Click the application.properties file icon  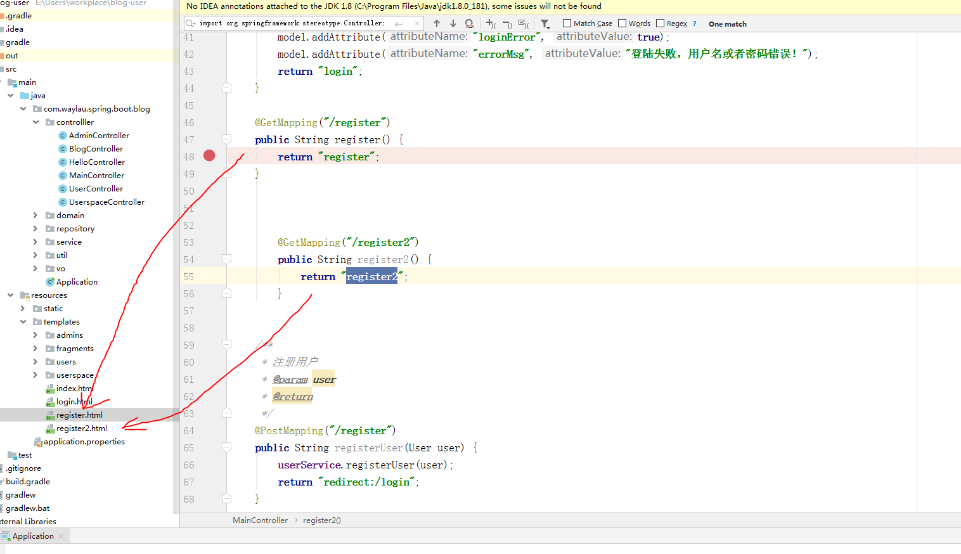(38, 442)
